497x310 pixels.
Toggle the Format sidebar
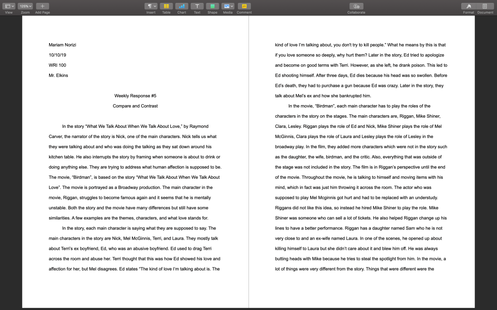tap(469, 6)
